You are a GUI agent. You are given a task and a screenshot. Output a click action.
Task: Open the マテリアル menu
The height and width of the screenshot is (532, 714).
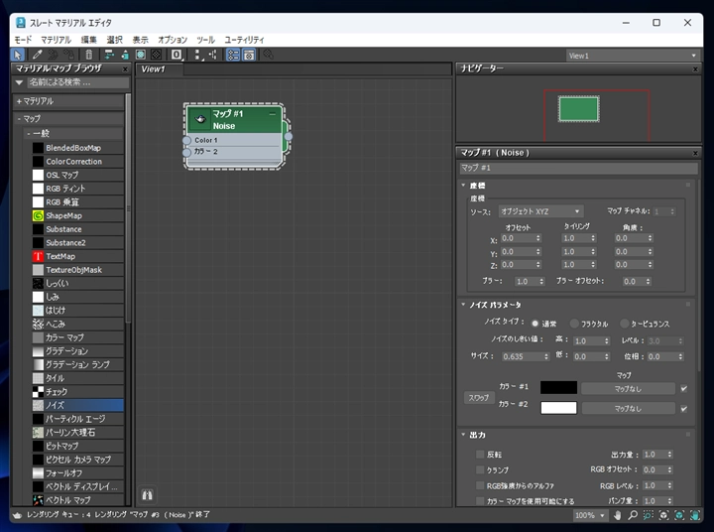pos(56,40)
